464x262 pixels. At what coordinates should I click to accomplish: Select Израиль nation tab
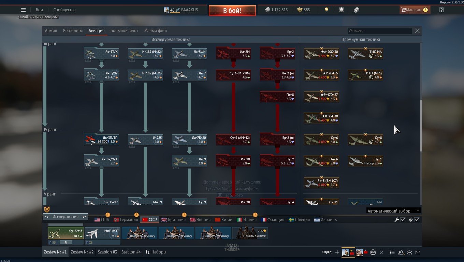tap(325, 220)
